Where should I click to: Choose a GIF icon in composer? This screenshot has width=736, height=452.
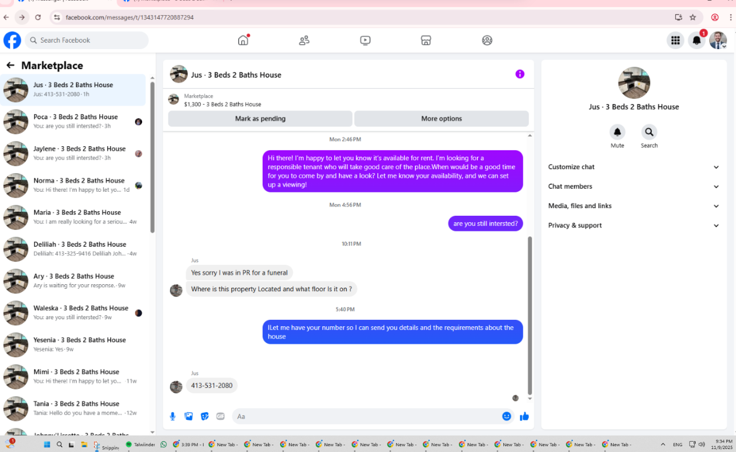click(221, 416)
